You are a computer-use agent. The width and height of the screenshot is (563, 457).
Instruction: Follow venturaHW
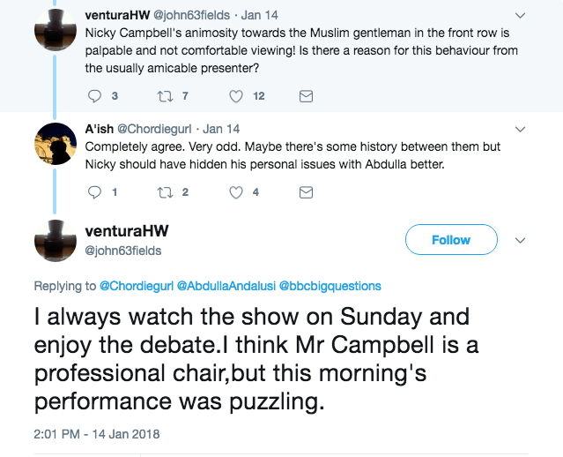click(450, 240)
